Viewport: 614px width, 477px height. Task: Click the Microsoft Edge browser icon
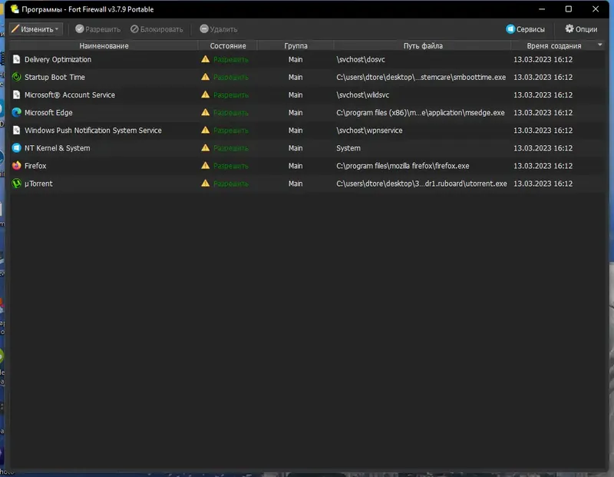click(x=16, y=112)
